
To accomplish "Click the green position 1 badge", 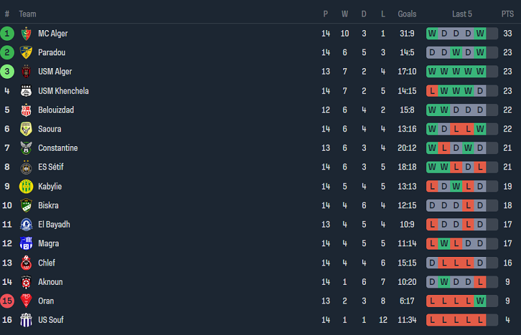I will coord(7,33).
